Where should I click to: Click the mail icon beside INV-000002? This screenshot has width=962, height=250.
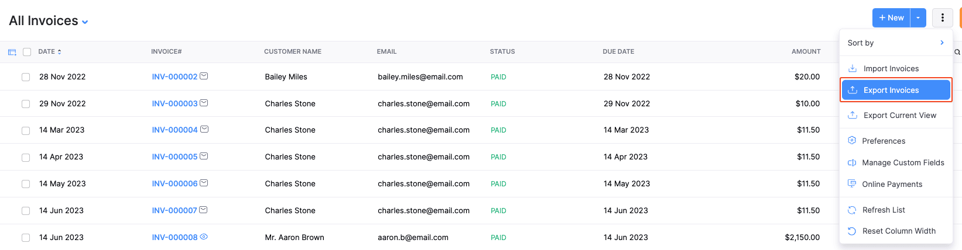coord(204,76)
